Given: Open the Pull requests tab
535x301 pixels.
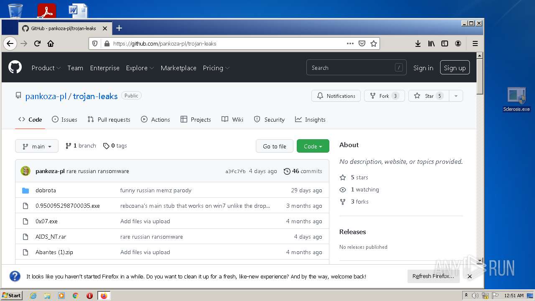Looking at the screenshot, I should click(x=109, y=120).
